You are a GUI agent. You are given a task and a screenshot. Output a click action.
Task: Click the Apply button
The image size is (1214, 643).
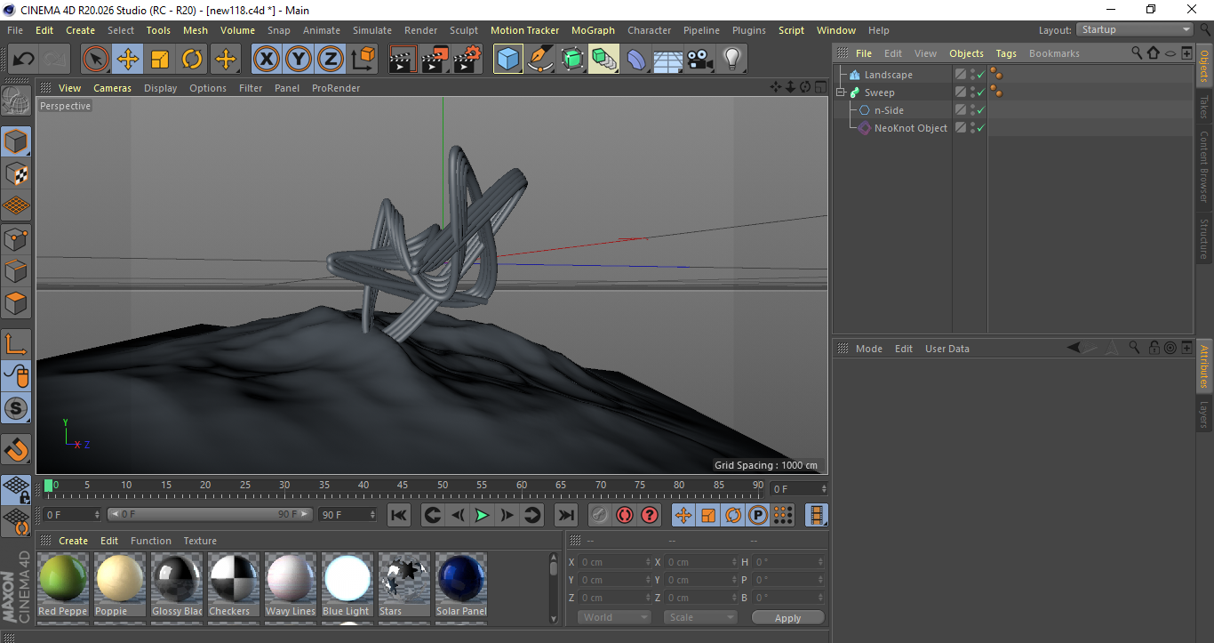(x=787, y=617)
